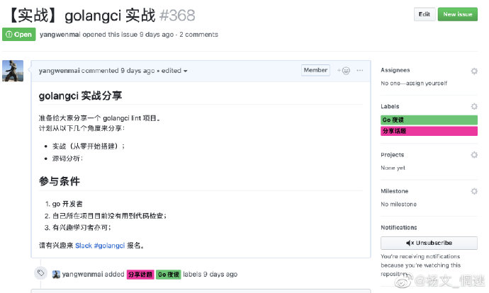Expand the edited history dropdown arrow
Viewport: 489px width, 293px height.
[185, 71]
